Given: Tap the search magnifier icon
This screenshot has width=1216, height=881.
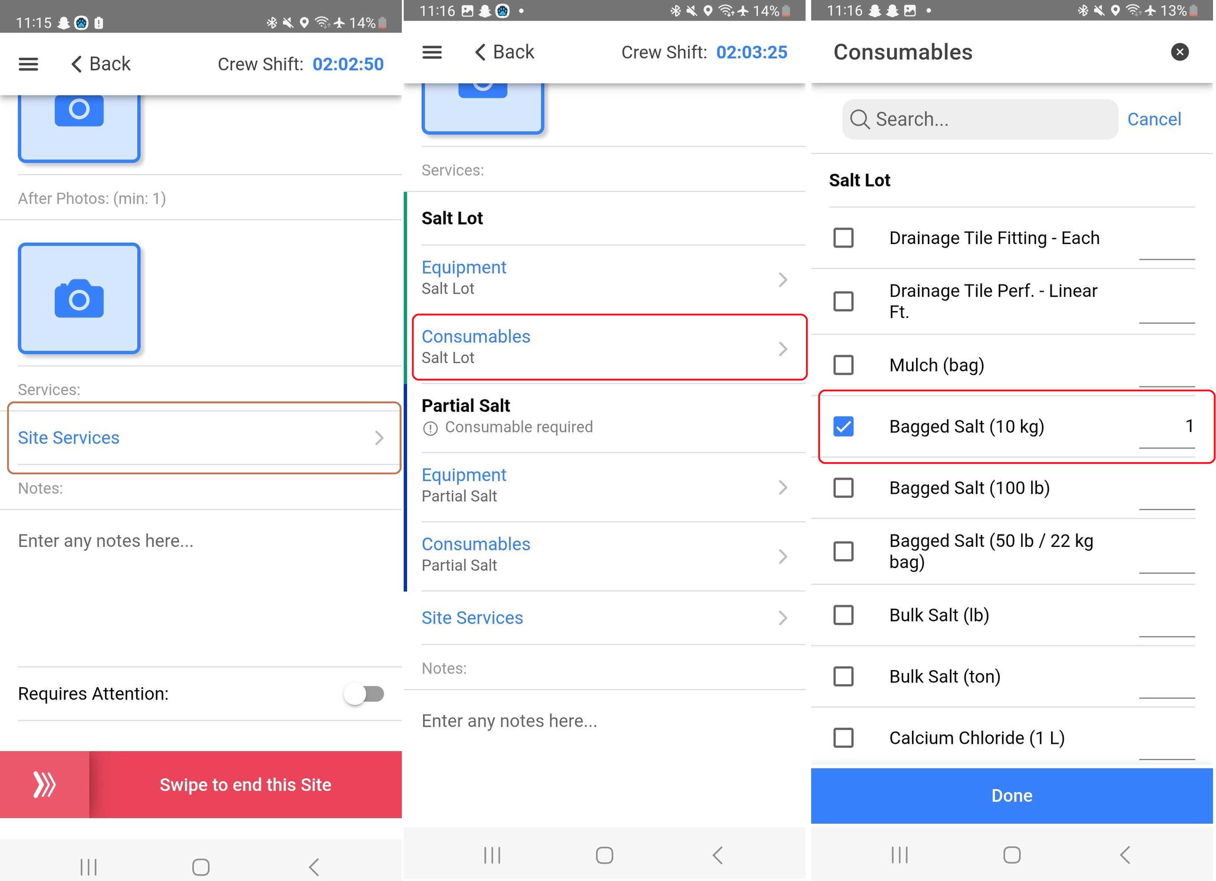Looking at the screenshot, I should tap(860, 119).
